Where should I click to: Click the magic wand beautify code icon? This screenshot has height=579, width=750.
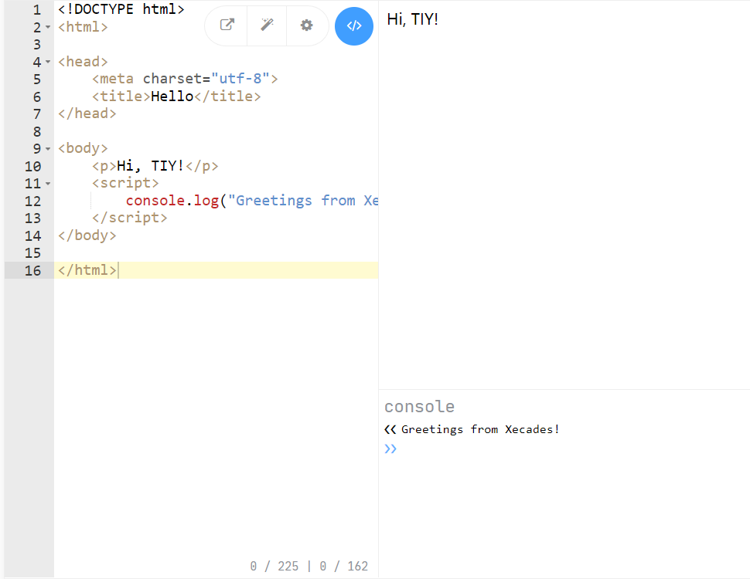(x=267, y=25)
